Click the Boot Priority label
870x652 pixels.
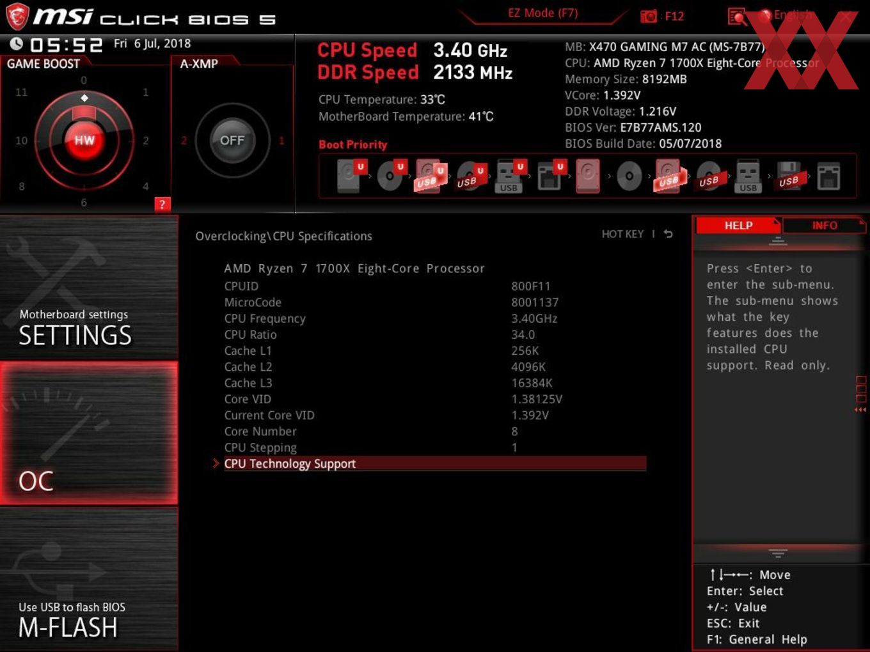(x=352, y=144)
